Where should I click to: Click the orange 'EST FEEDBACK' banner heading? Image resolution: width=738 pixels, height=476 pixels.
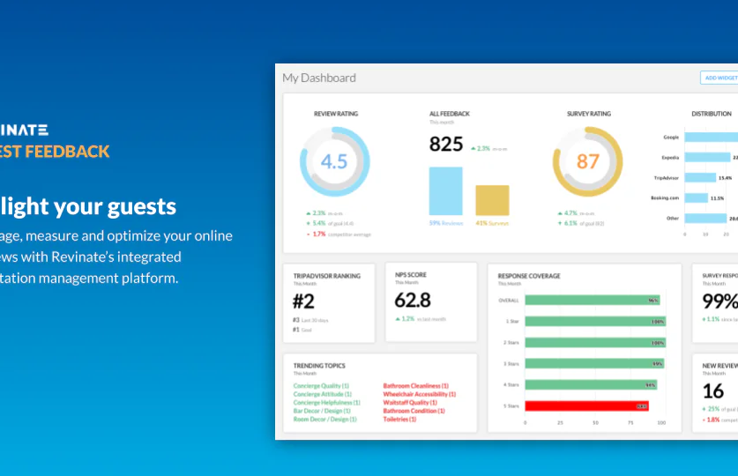click(x=55, y=152)
